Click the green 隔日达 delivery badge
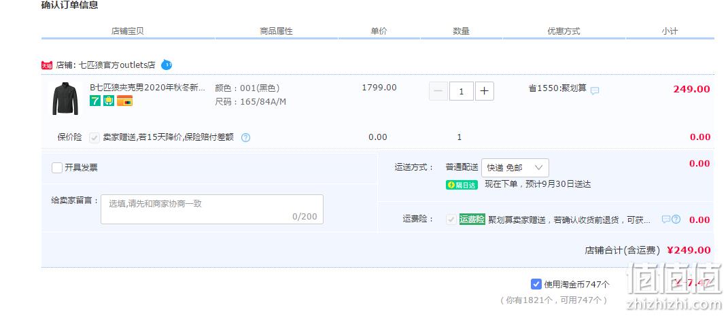Screen dimensions: 728x316 pyautogui.click(x=462, y=185)
